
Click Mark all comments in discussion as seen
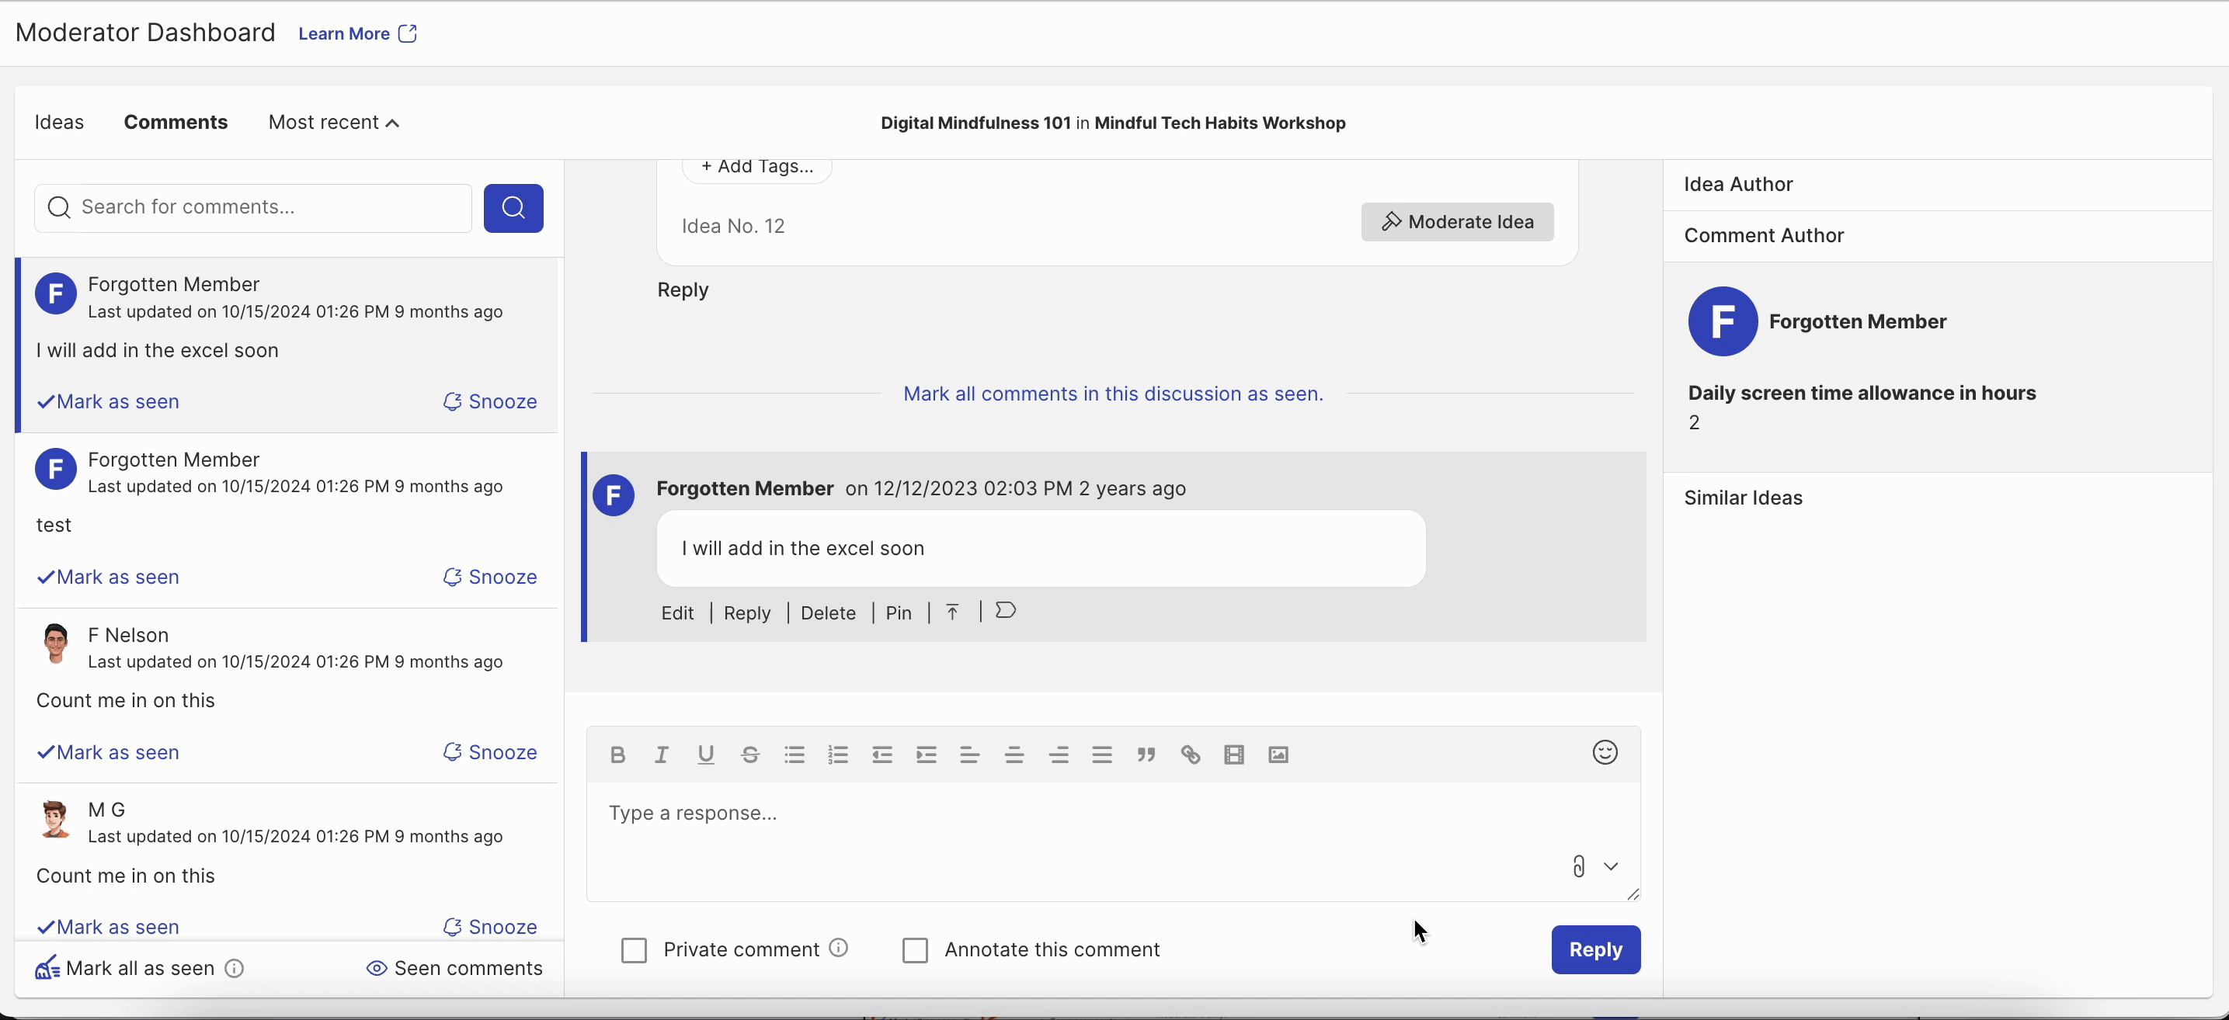[1113, 394]
